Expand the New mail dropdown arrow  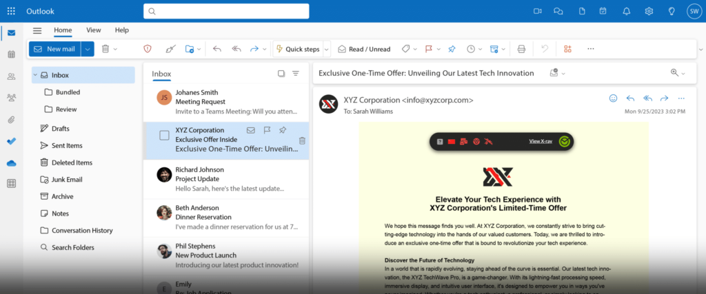(x=88, y=49)
